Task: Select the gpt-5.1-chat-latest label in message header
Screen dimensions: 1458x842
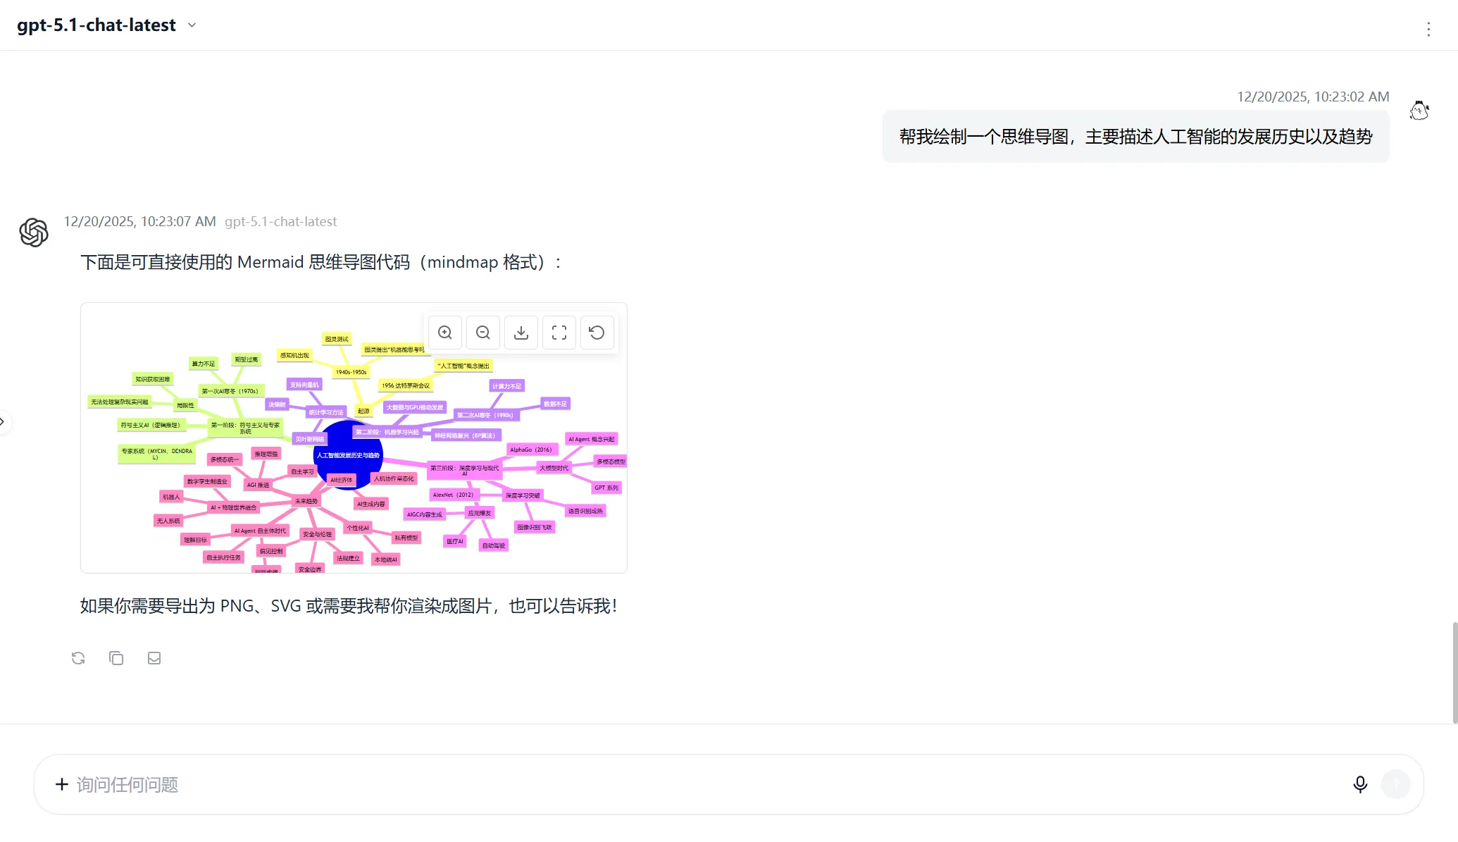Action: point(281,221)
